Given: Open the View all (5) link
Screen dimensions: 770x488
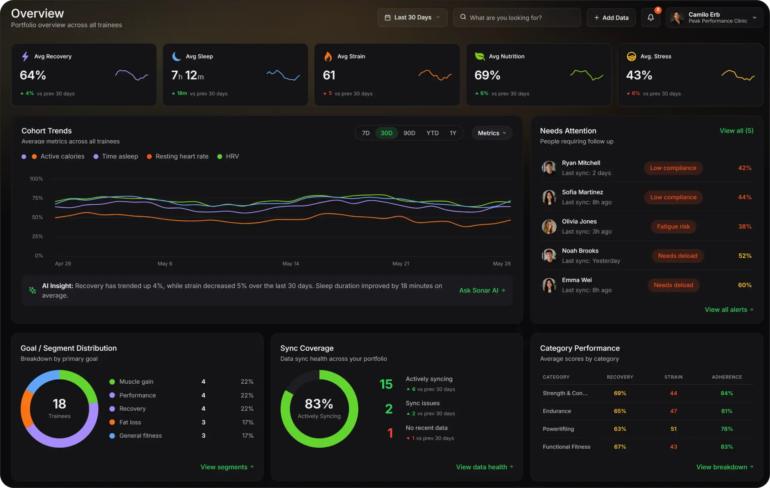Looking at the screenshot, I should click(736, 131).
